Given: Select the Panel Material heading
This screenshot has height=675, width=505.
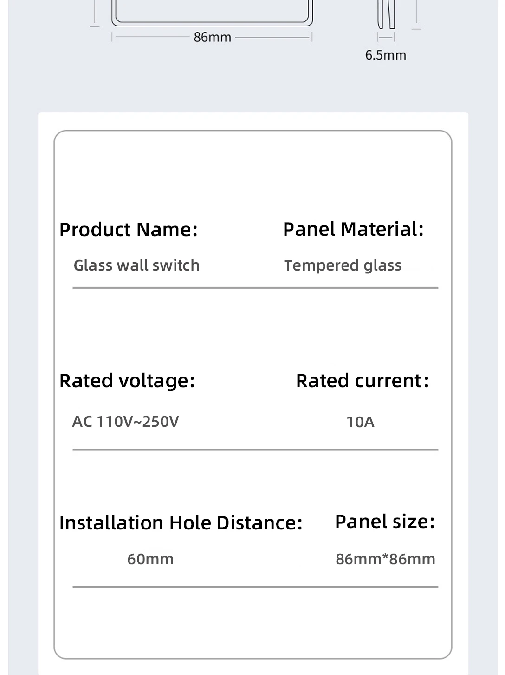Looking at the screenshot, I should pyautogui.click(x=353, y=229).
